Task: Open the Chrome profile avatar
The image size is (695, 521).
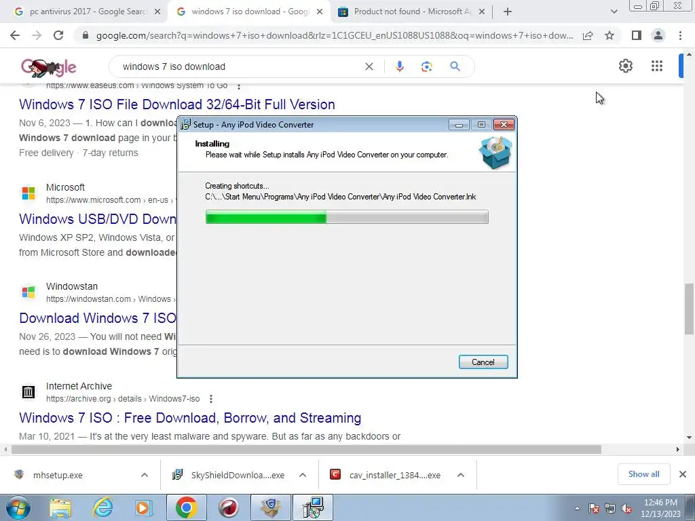Action: pyautogui.click(x=658, y=35)
